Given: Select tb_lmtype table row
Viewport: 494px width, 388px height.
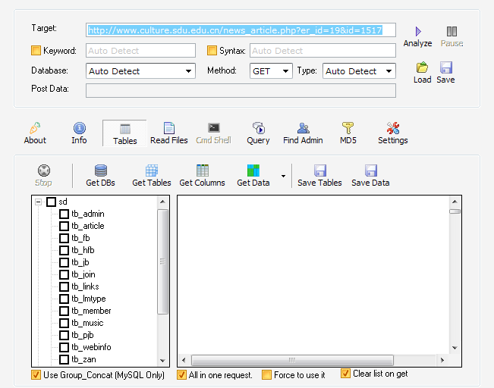Looking at the screenshot, I should coord(89,299).
